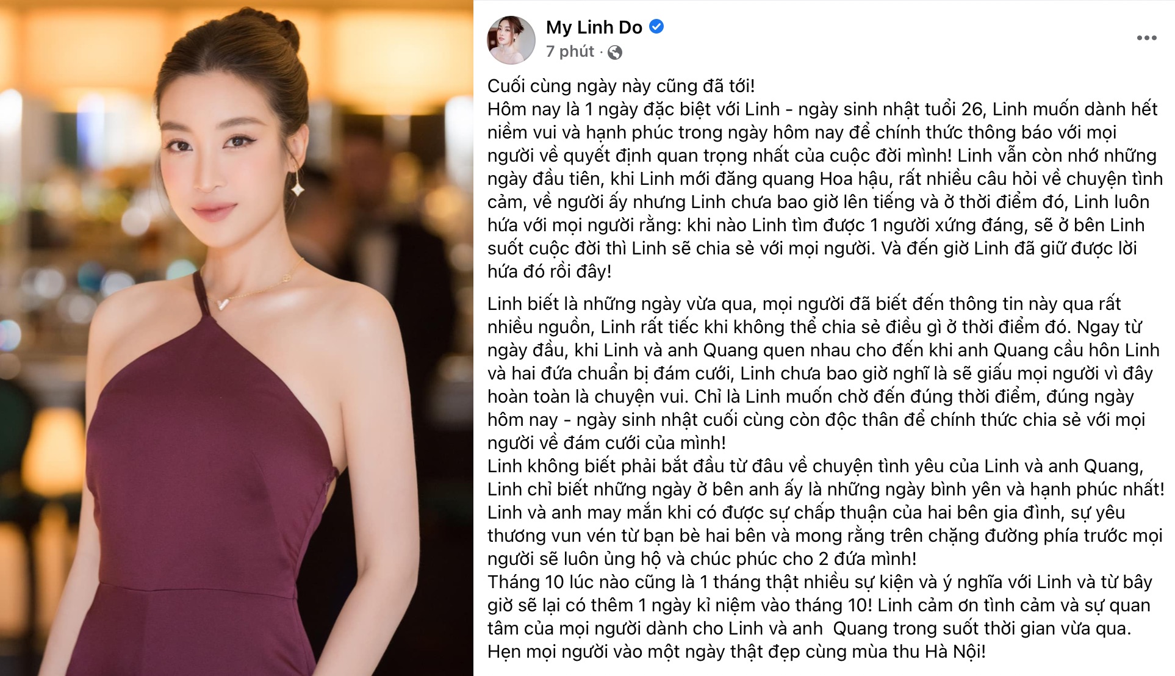Click the line starting "Linh không biết phải bắt đầu"
This screenshot has height=676, width=1175.
[815, 466]
